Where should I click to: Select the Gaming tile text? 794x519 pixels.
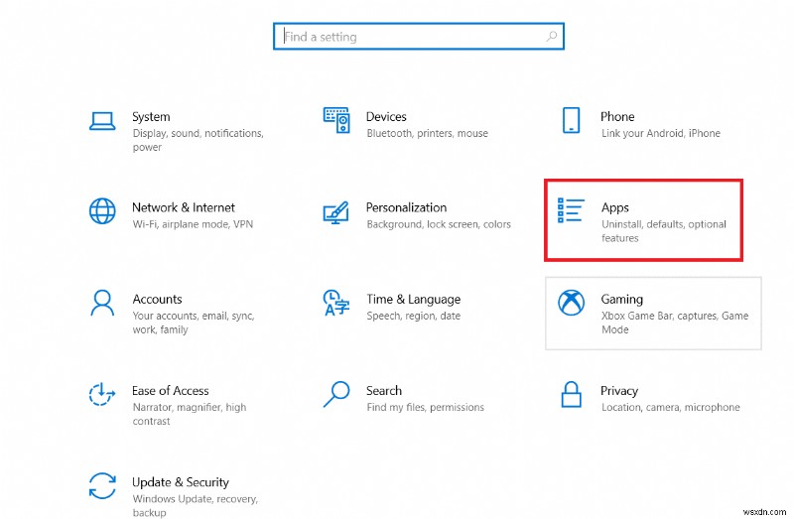pyautogui.click(x=622, y=299)
